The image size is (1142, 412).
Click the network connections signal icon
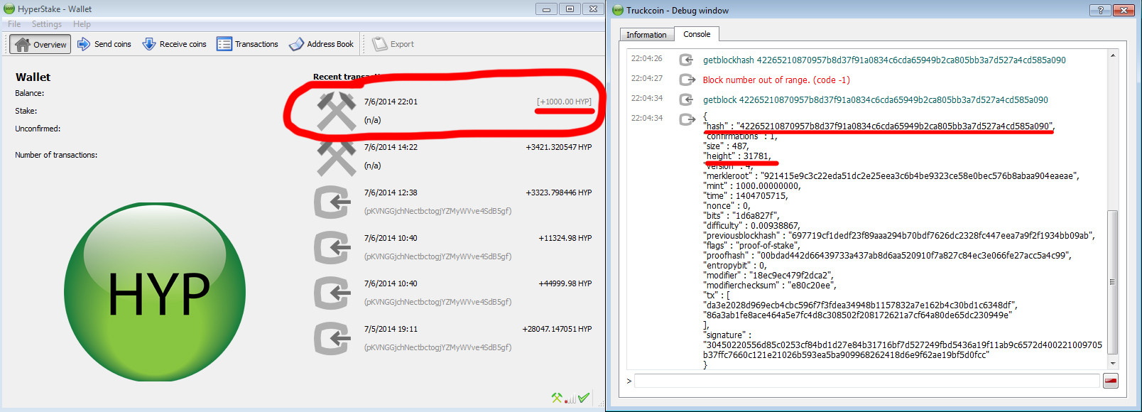(x=570, y=399)
